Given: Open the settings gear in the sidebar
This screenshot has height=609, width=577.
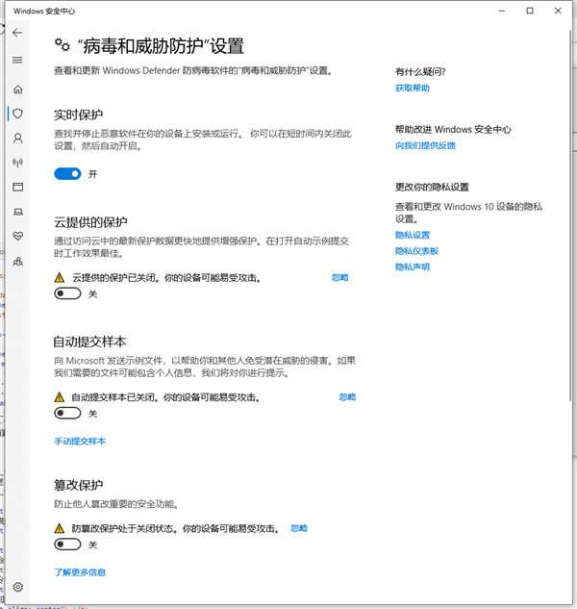Looking at the screenshot, I should [x=18, y=587].
